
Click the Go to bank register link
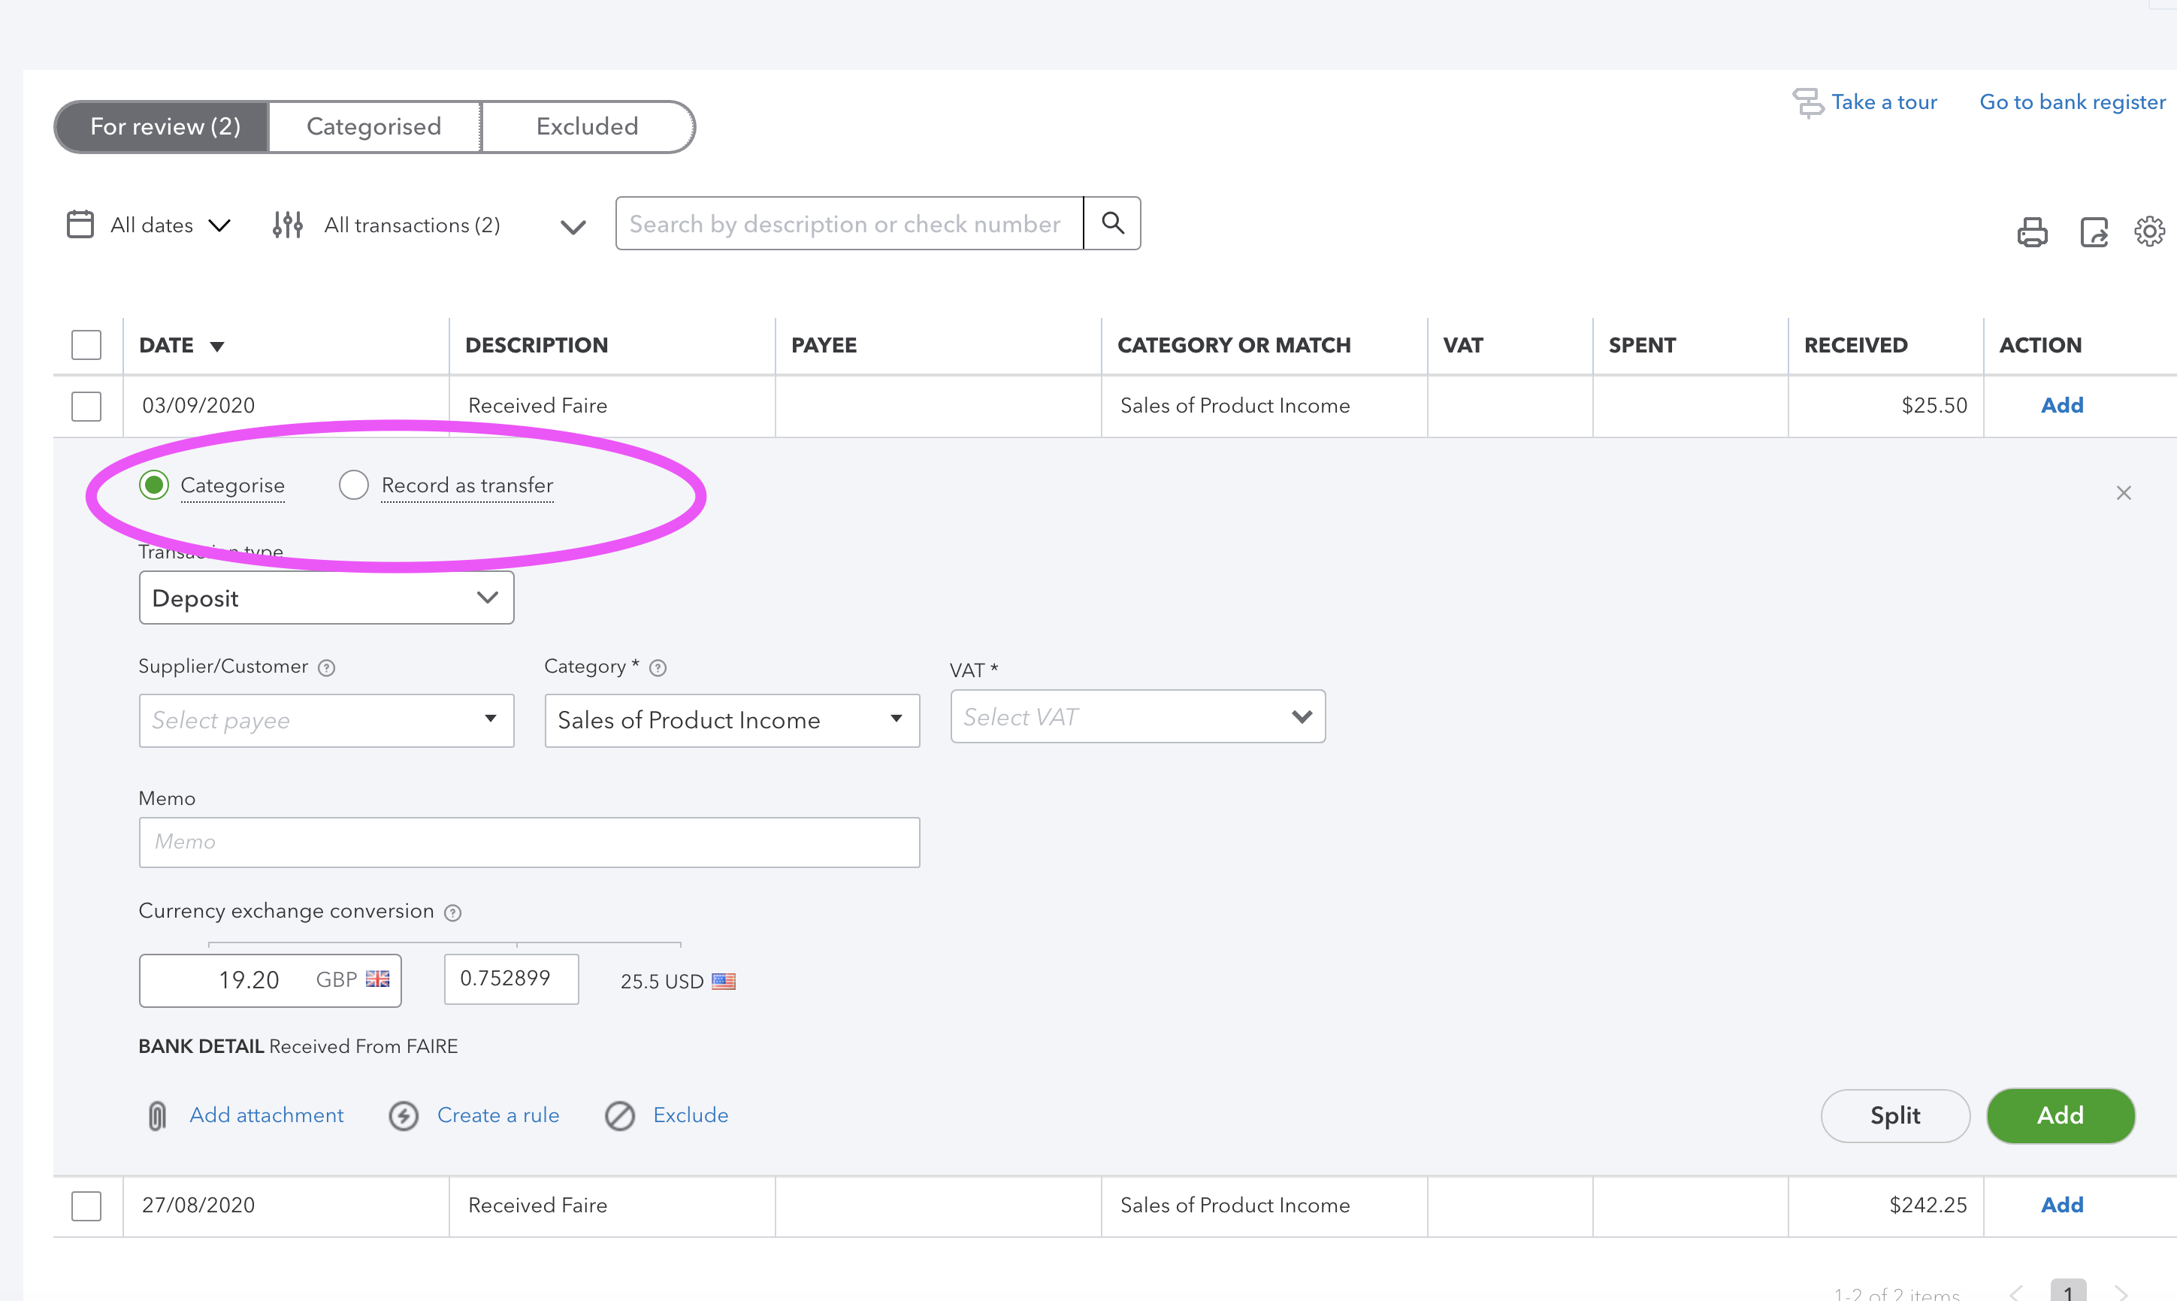click(2072, 101)
